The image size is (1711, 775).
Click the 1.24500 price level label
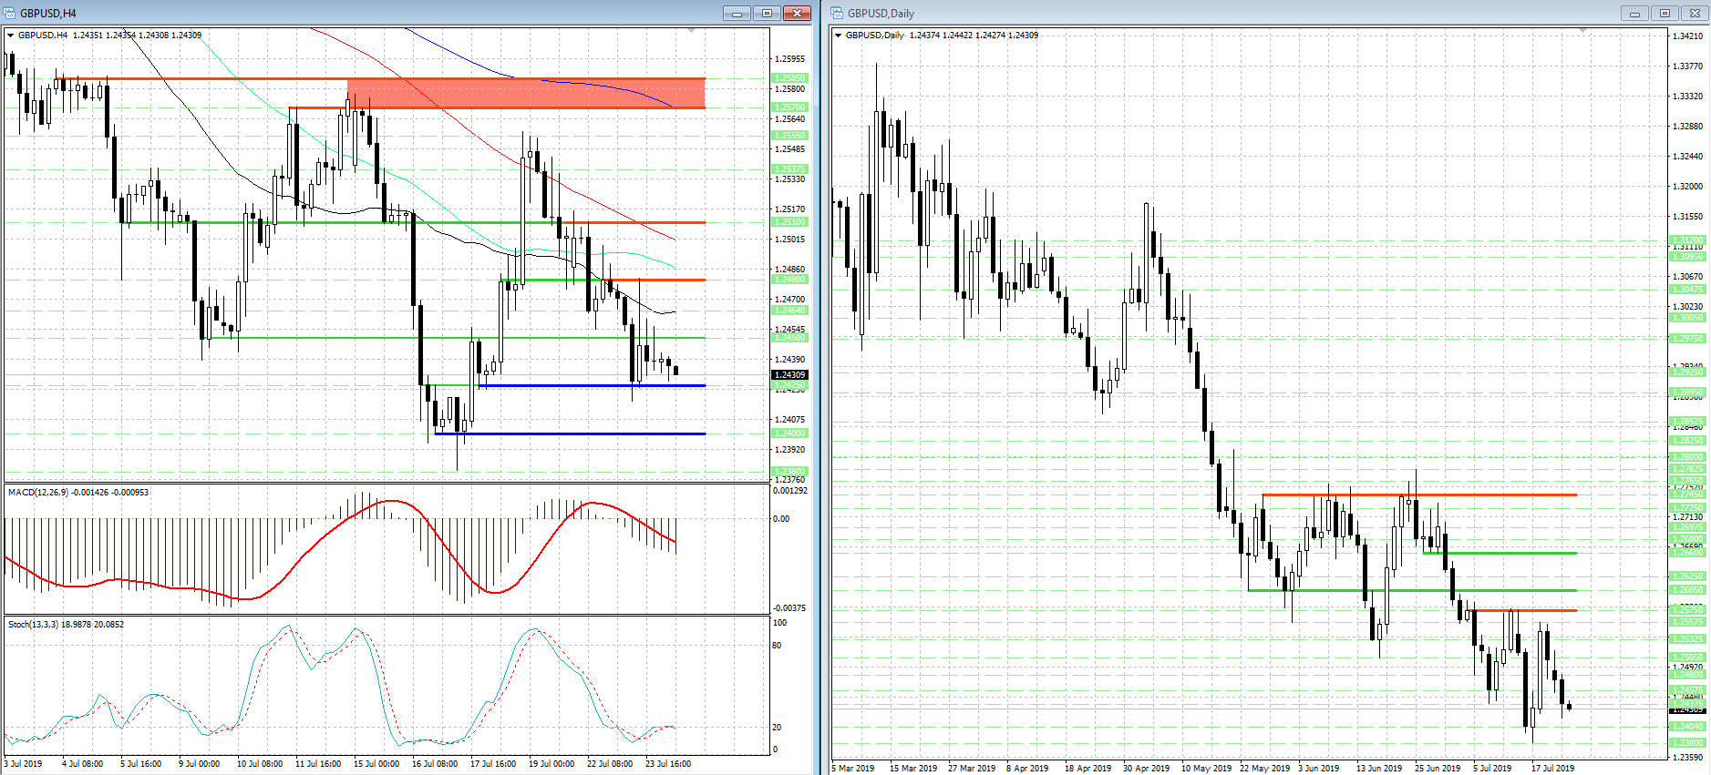(x=790, y=338)
